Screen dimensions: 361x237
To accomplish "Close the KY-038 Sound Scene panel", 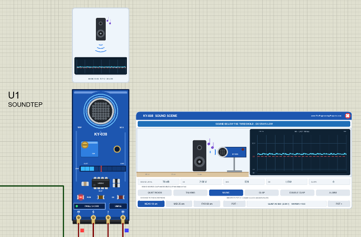I will point(347,115).
